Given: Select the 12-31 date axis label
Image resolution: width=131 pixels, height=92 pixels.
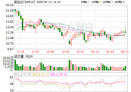Looking at the screenshot, I should 80,52.
